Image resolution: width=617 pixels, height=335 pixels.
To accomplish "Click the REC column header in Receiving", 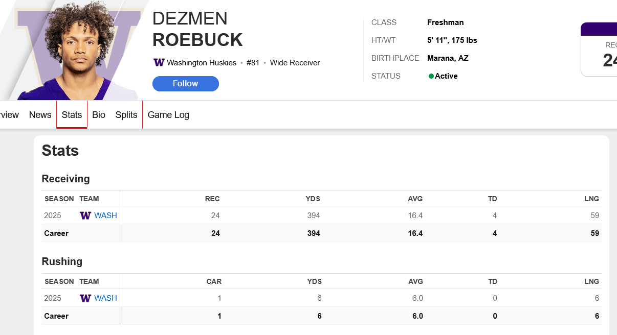I will point(212,199).
